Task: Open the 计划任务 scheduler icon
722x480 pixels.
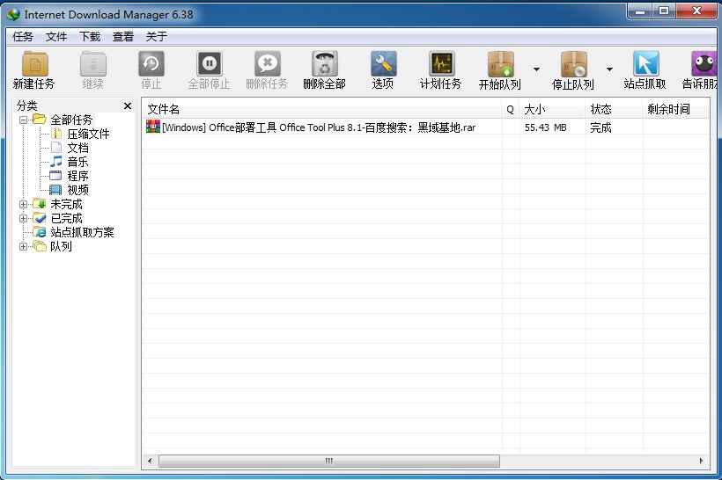Action: [x=441, y=64]
